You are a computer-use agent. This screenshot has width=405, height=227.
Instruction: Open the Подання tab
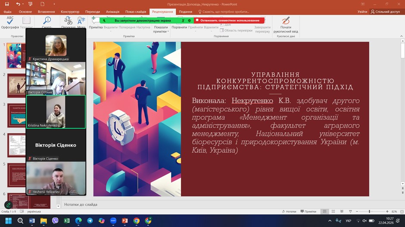click(x=185, y=12)
